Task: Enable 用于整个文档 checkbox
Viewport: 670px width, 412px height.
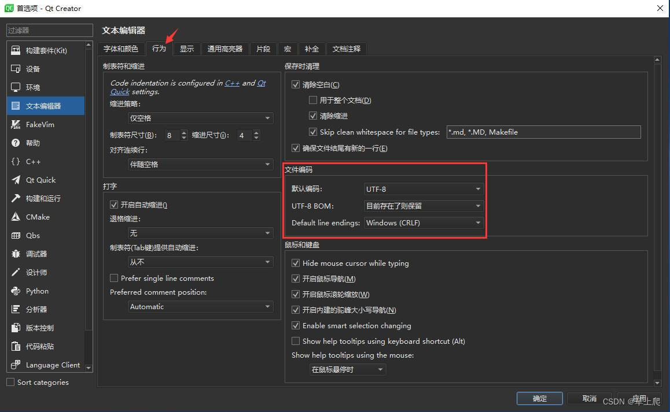Action: tap(313, 100)
